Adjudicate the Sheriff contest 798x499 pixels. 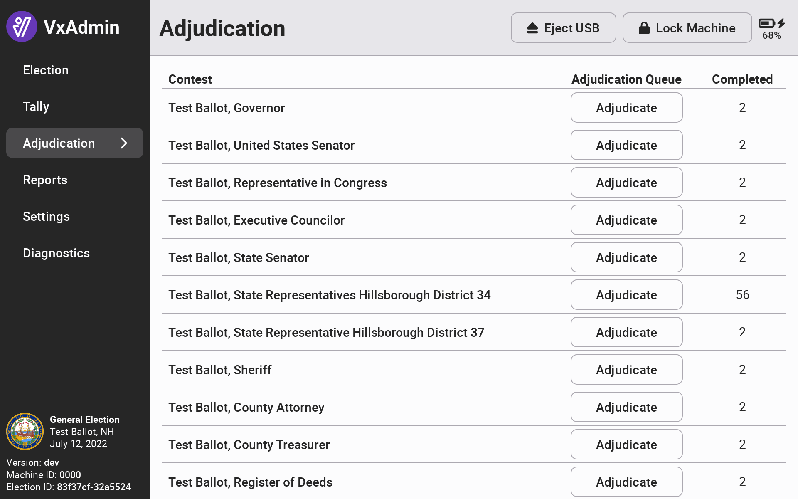[626, 370]
